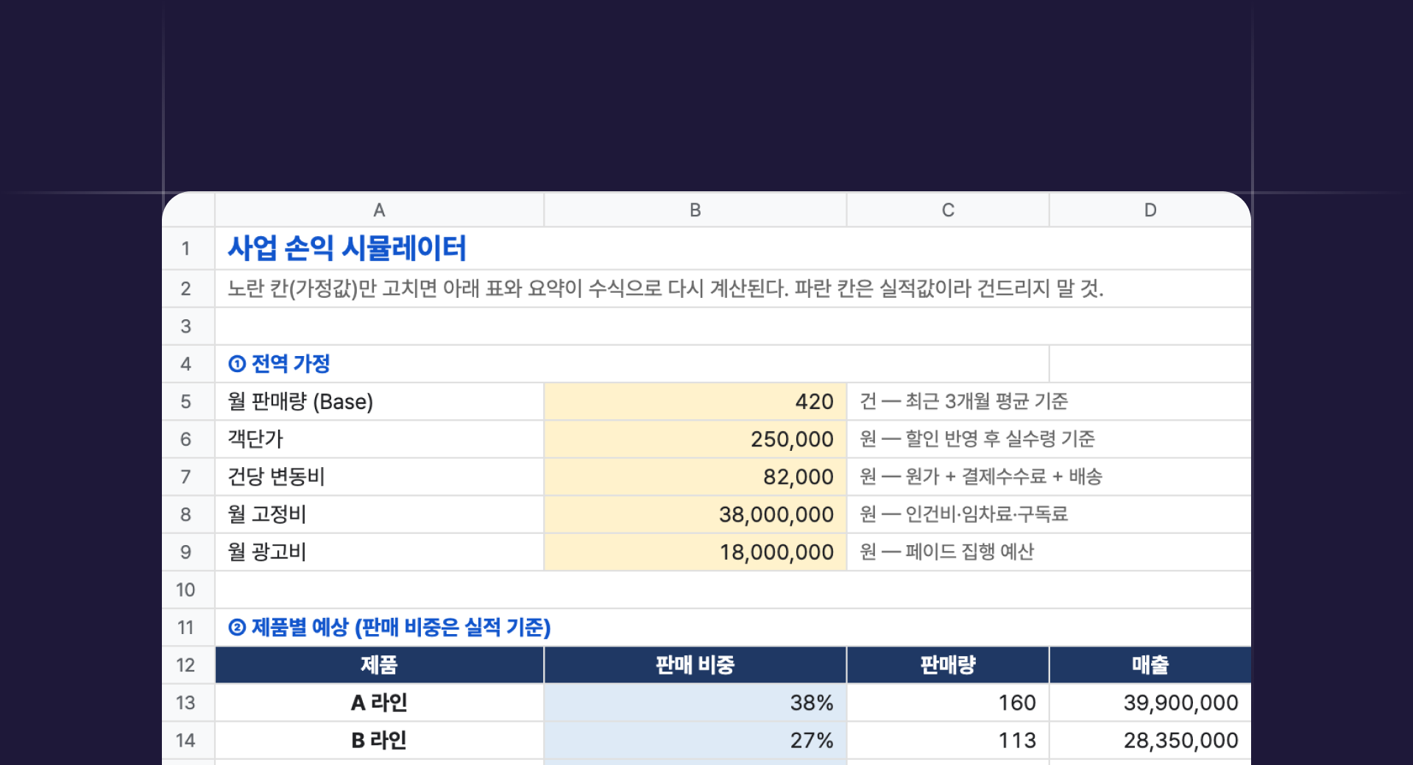Screen dimensions: 1413x765
Task: Select column B header
Action: pos(695,210)
